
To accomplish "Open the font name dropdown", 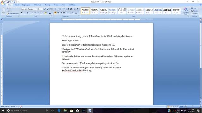I will tap(37, 9).
